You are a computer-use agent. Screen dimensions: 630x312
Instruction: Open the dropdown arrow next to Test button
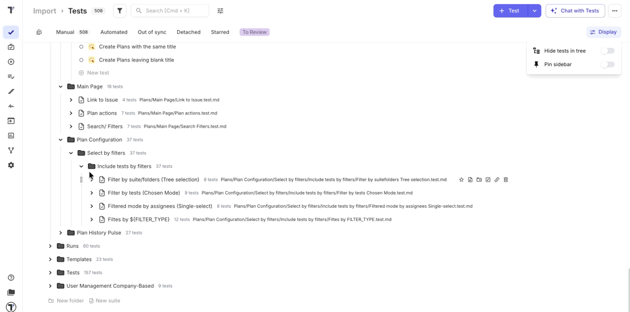pos(535,10)
